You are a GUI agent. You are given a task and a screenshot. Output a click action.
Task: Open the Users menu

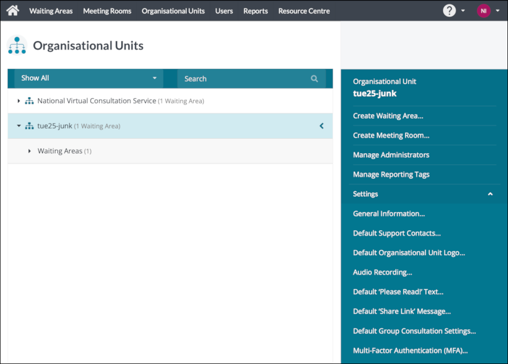pyautogui.click(x=224, y=11)
